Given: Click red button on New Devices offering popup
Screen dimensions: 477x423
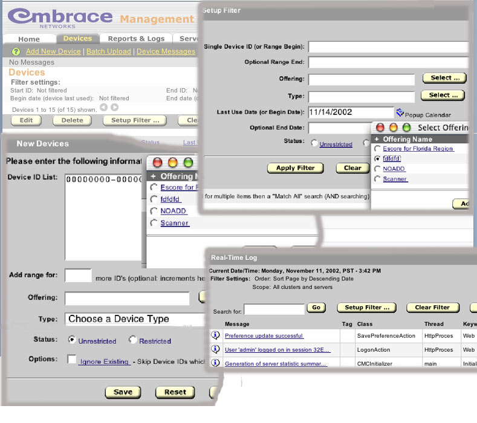Looking at the screenshot, I should pos(157,163).
